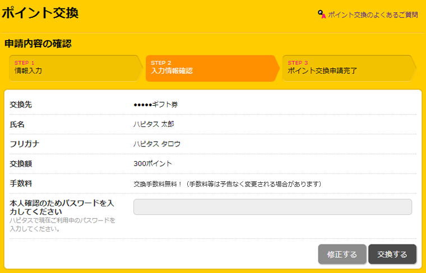Click the ハピタス 太郎 name value
The image size is (426, 273).
(x=154, y=124)
